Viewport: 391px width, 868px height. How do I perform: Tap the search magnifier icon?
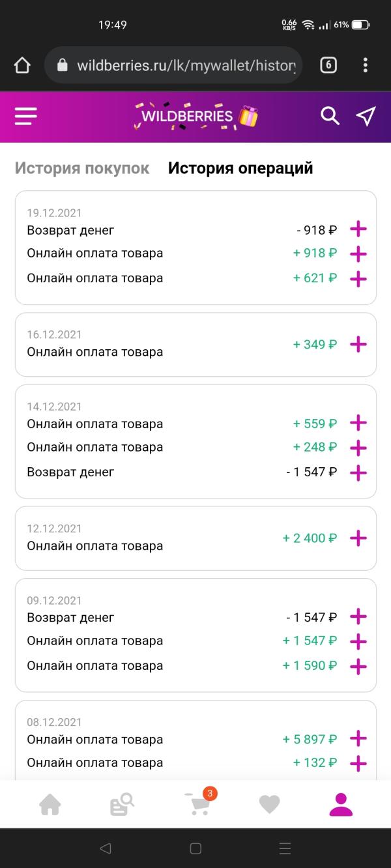coord(330,117)
